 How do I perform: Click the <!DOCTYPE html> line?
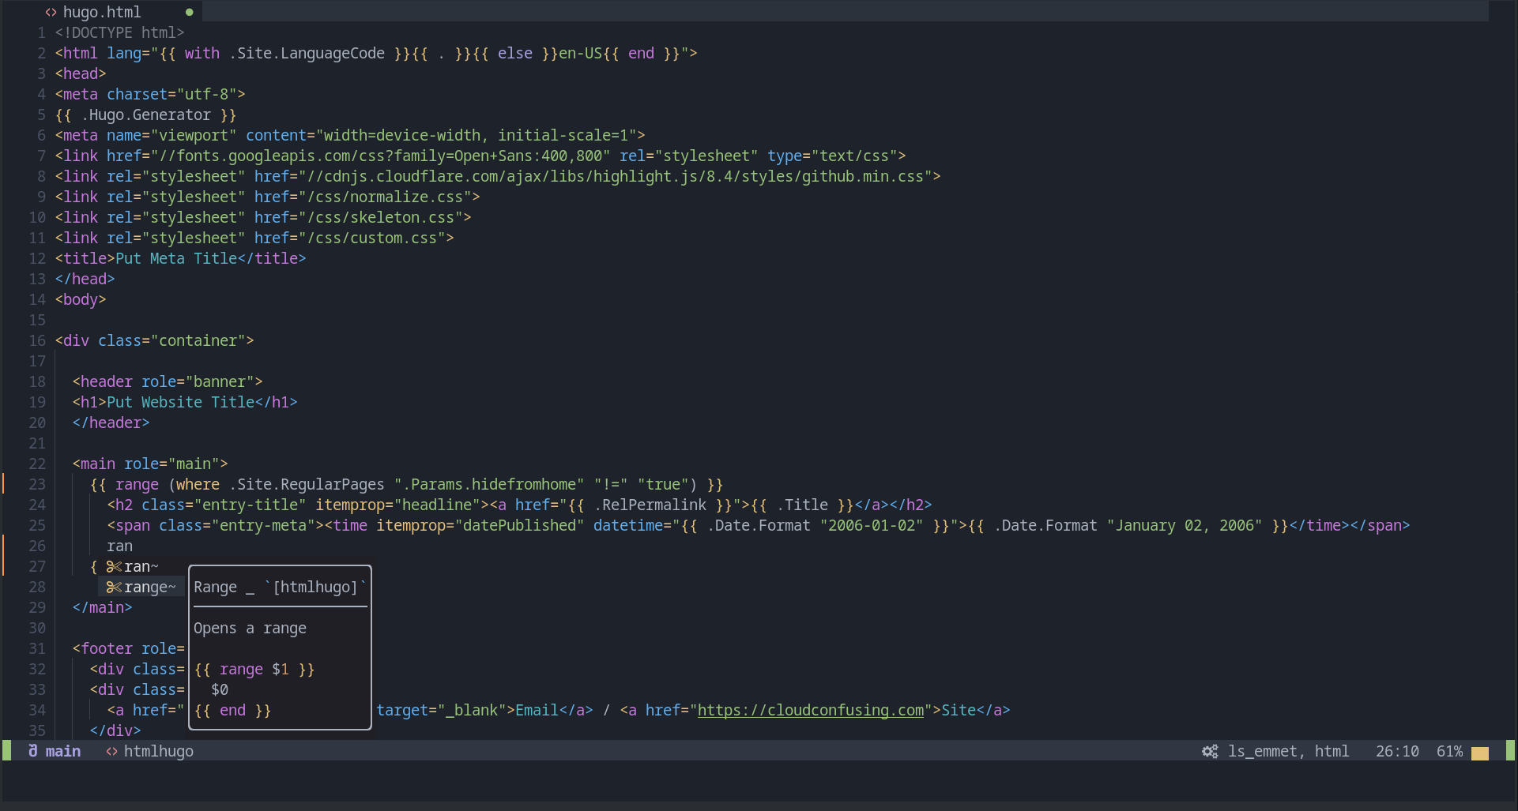tap(120, 32)
